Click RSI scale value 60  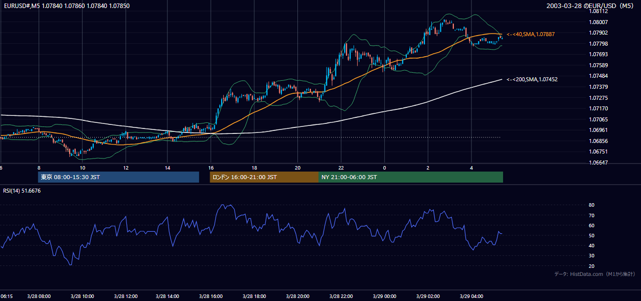(x=591, y=225)
